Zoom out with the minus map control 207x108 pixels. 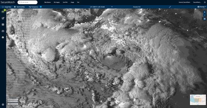click(205, 15)
